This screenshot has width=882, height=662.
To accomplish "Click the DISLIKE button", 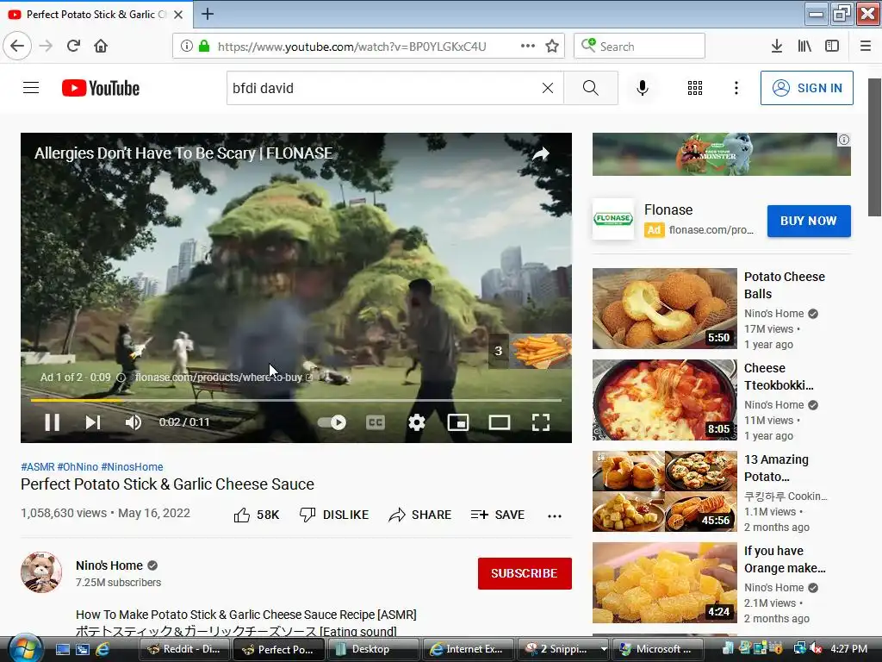I will [x=334, y=515].
